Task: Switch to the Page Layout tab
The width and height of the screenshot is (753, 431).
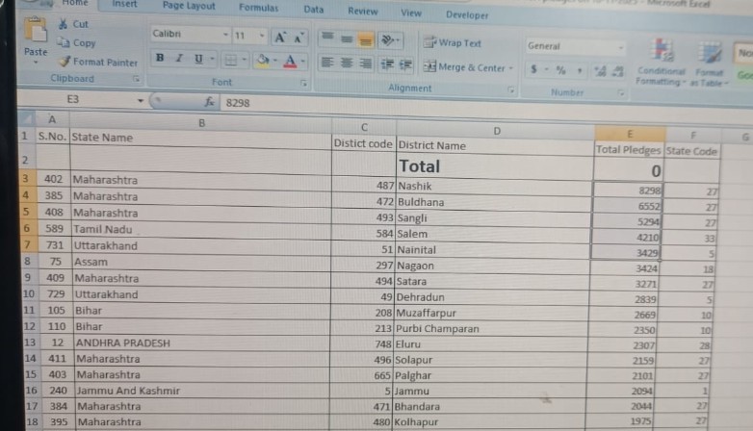Action: click(189, 6)
